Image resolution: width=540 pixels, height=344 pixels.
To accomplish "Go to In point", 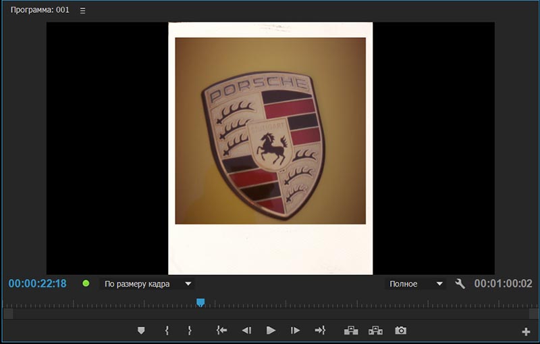I will [221, 330].
